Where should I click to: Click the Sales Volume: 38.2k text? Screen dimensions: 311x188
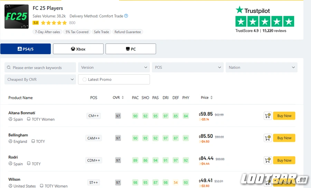49,16
